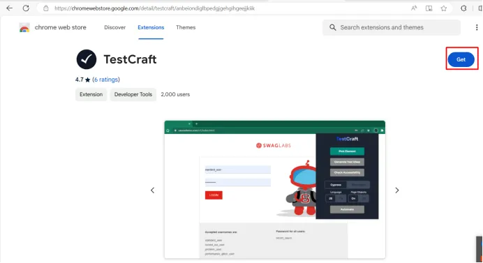Image resolution: width=483 pixels, height=263 pixels.
Task: Switch to the Extensions tab
Action: point(151,27)
